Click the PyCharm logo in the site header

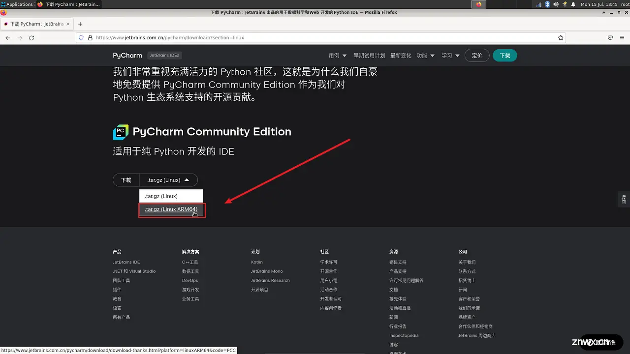127,56
